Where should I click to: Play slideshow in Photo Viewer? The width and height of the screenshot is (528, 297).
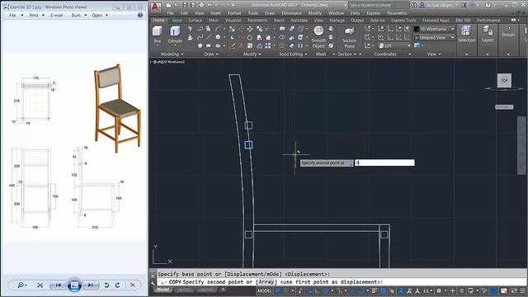(x=74, y=285)
